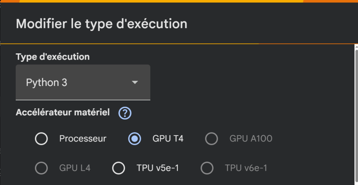Image resolution: width=358 pixels, height=185 pixels.
Task: Enable the TPU v5e-1 radio circle
Action: tap(119, 168)
